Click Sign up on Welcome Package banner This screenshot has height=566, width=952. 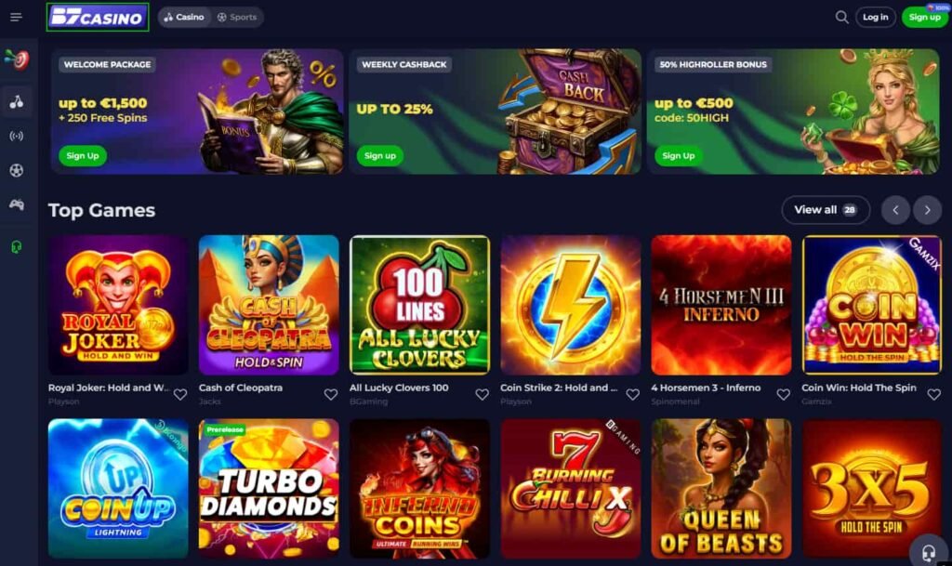[x=83, y=156]
